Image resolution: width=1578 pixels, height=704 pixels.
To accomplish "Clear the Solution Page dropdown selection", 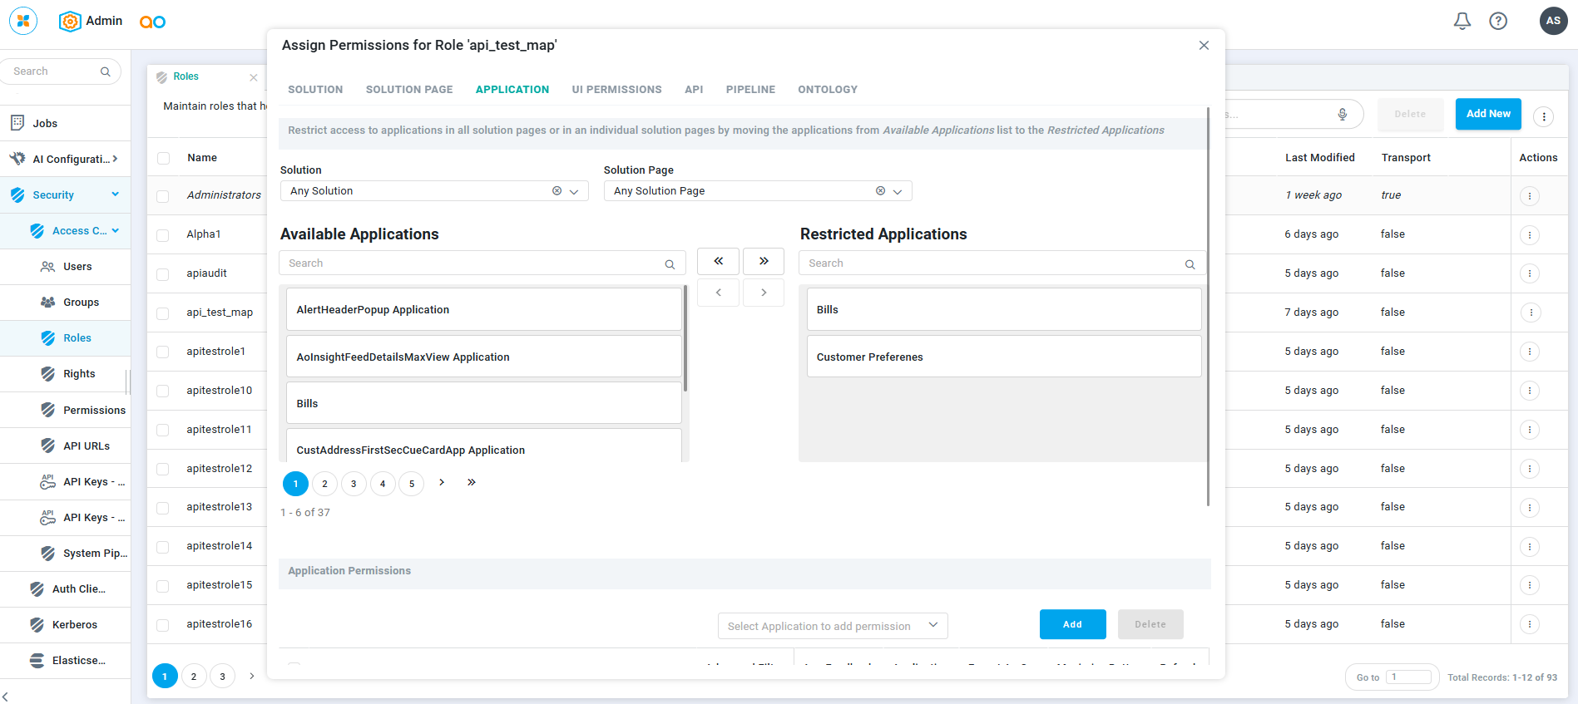I will 880,191.
